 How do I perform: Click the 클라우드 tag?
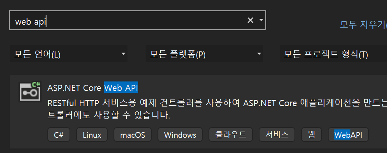pos(231,135)
